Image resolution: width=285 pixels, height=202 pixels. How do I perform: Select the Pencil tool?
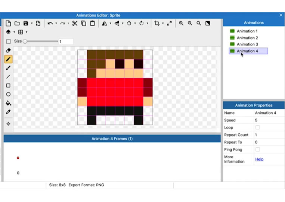click(x=8, y=59)
